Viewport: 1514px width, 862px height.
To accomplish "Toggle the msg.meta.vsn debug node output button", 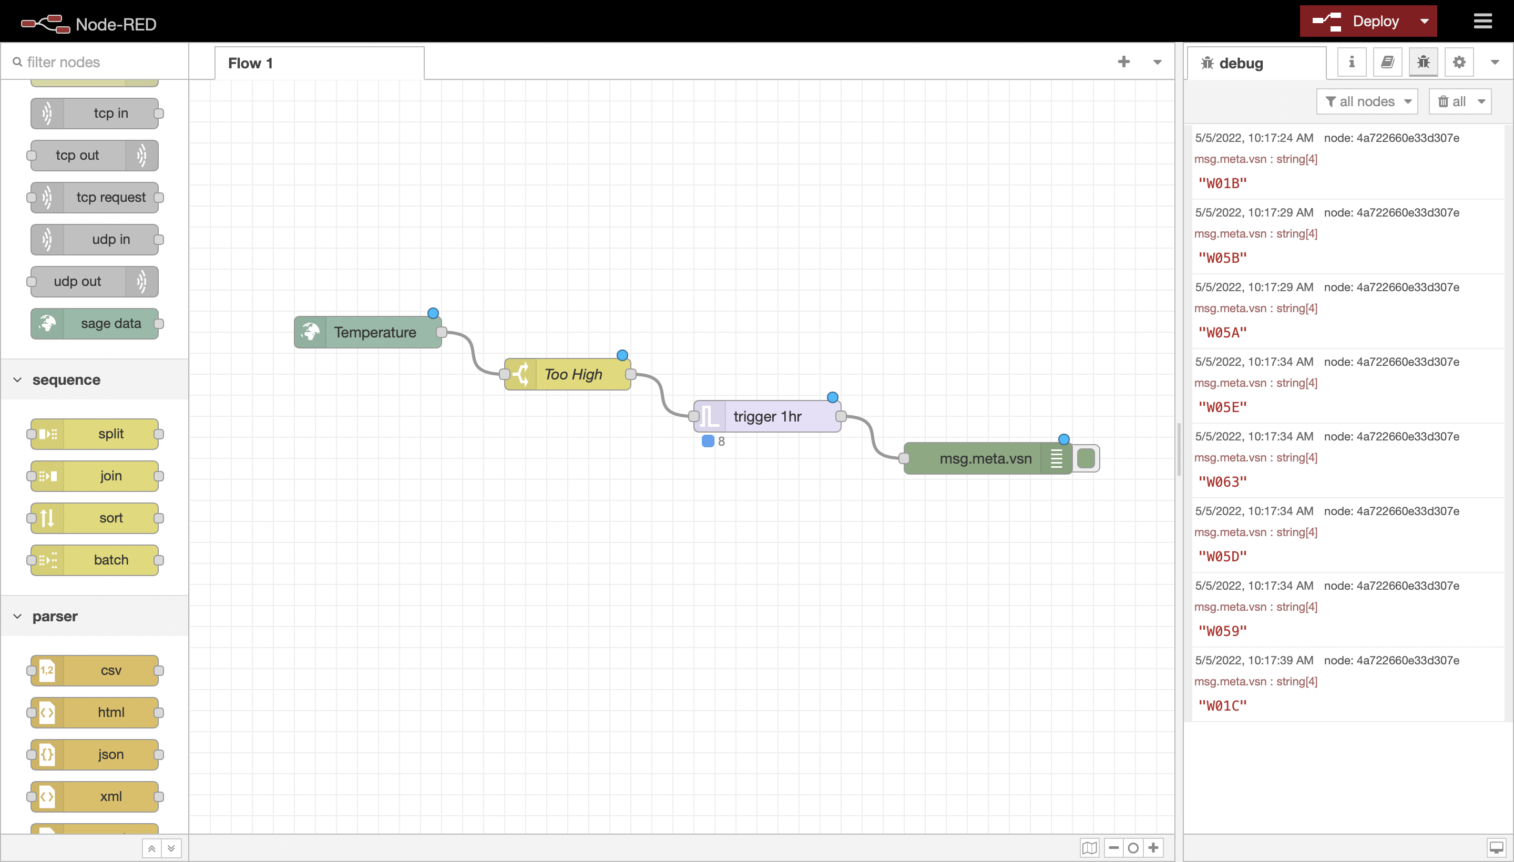I will [1086, 458].
